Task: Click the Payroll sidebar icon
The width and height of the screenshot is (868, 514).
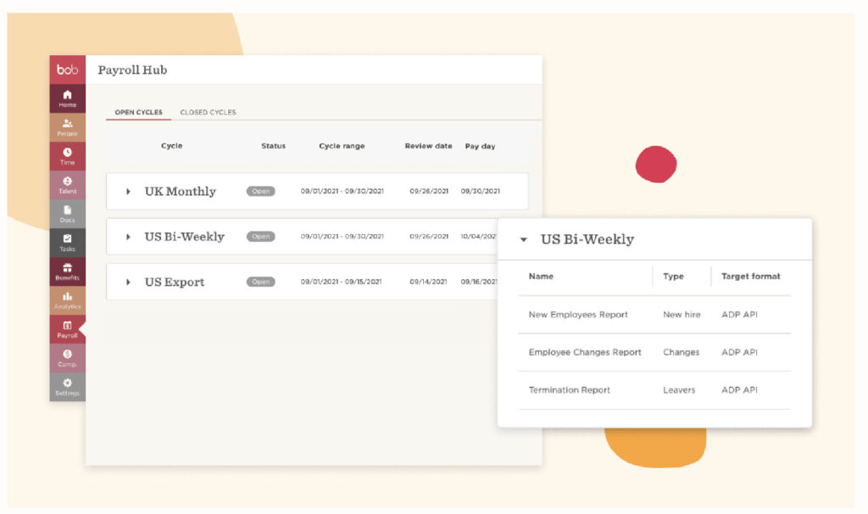Action: click(x=67, y=329)
